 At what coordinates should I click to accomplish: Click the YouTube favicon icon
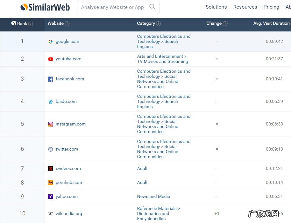tap(51, 59)
